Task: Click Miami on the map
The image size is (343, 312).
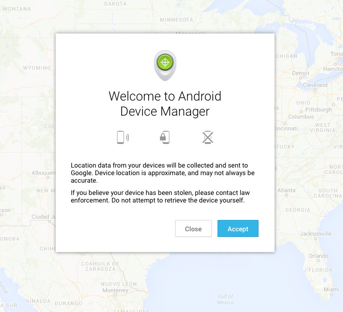Action: pos(331,289)
